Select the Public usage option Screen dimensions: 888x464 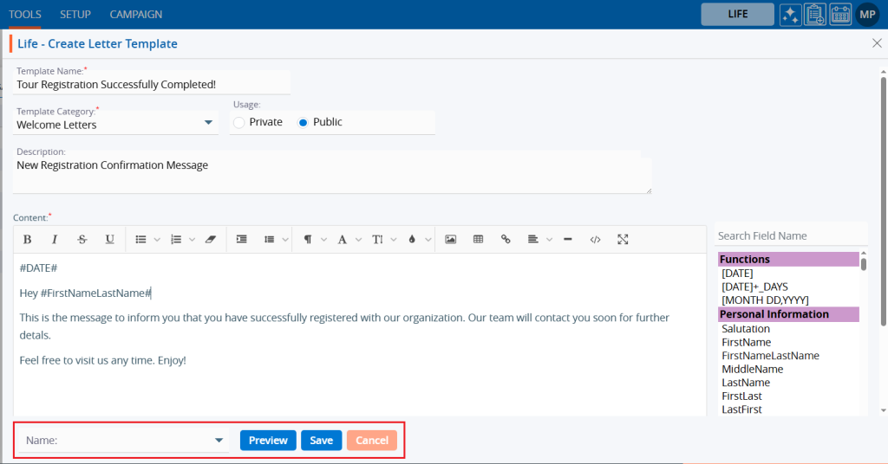click(x=303, y=123)
